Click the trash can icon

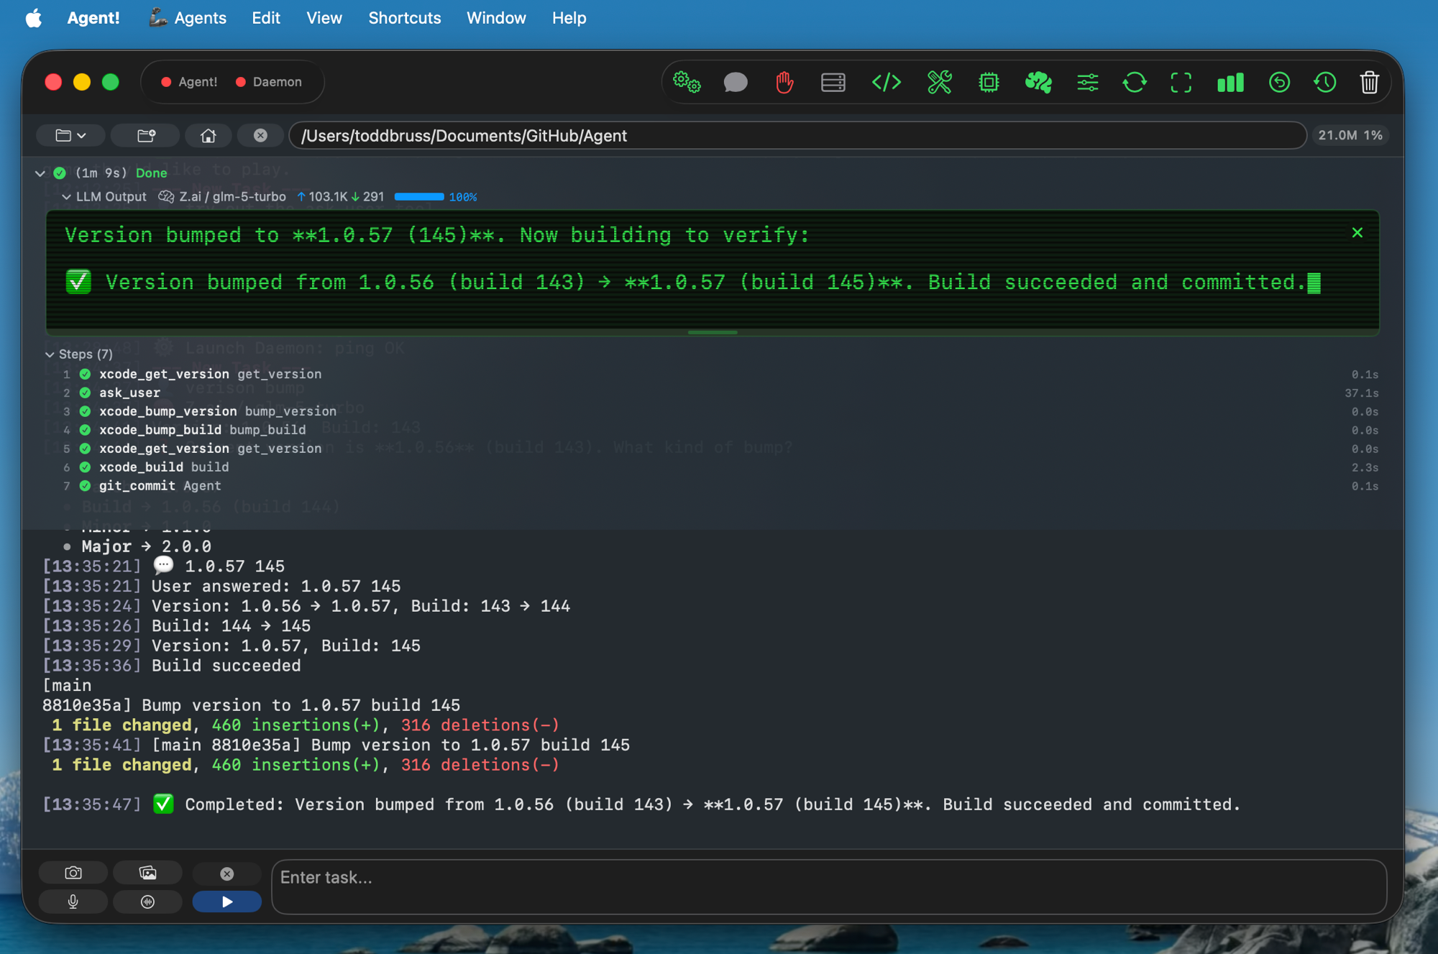click(x=1369, y=83)
